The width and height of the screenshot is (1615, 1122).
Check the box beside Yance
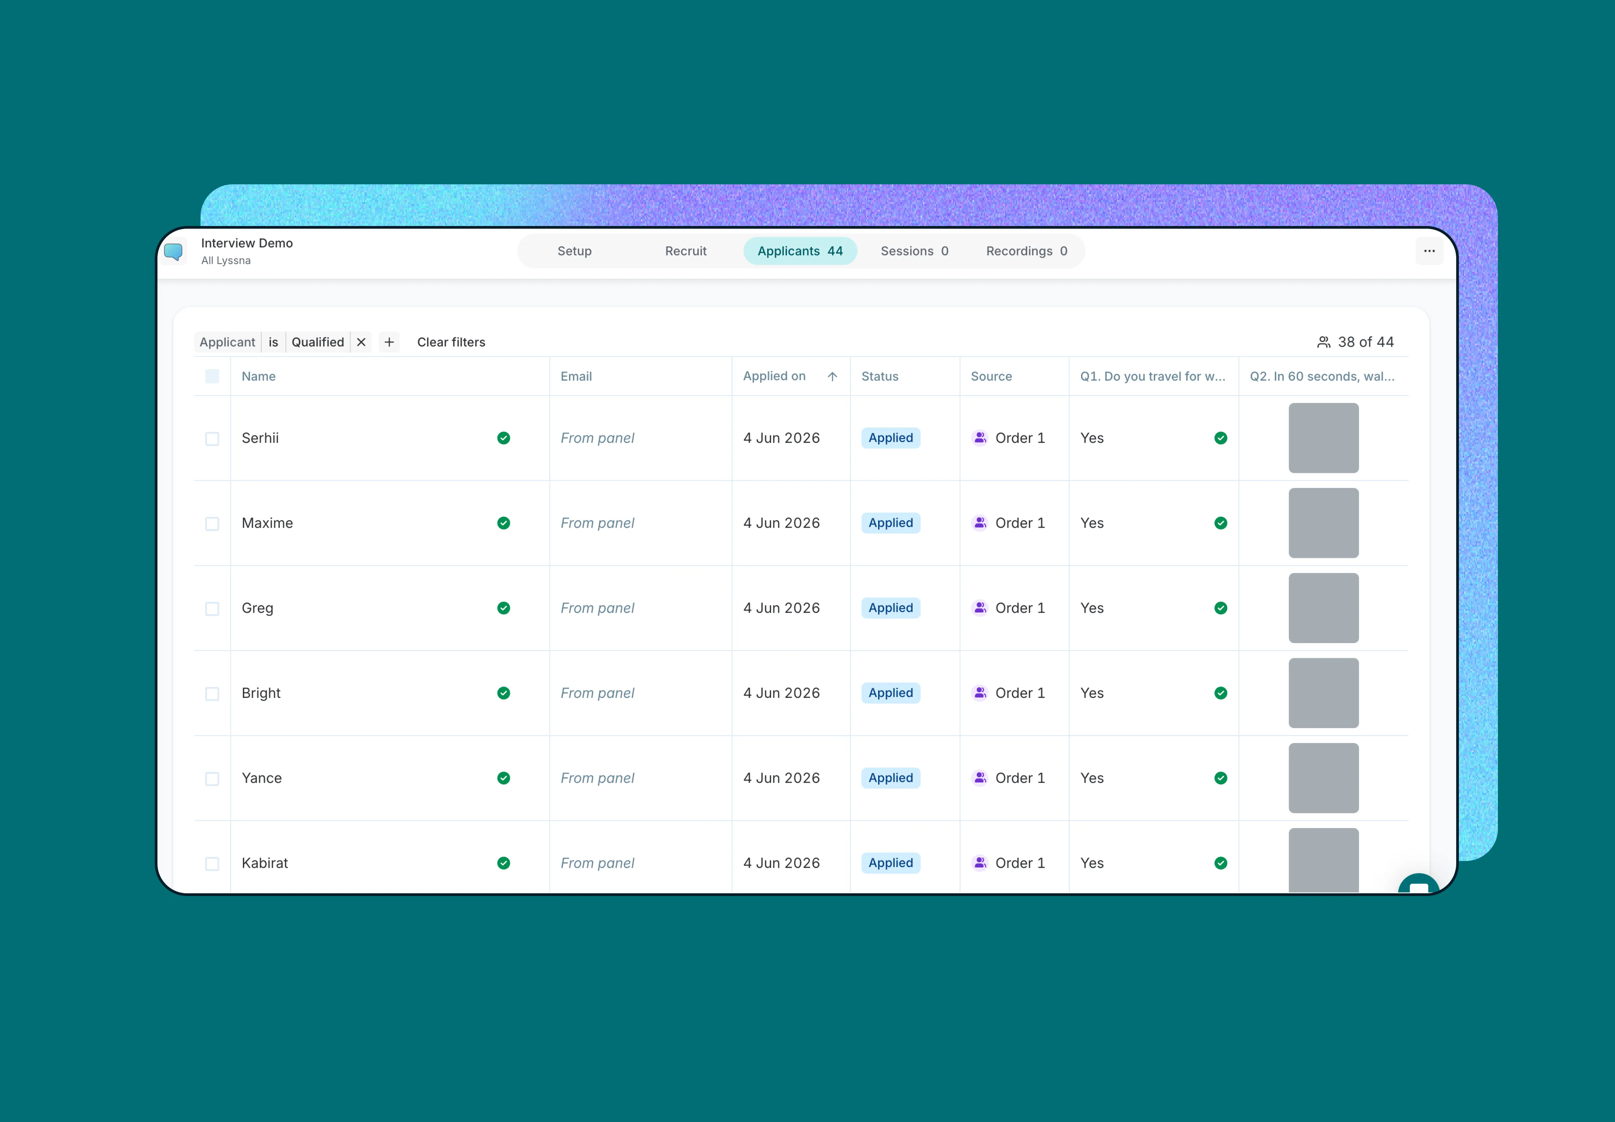[x=212, y=779]
